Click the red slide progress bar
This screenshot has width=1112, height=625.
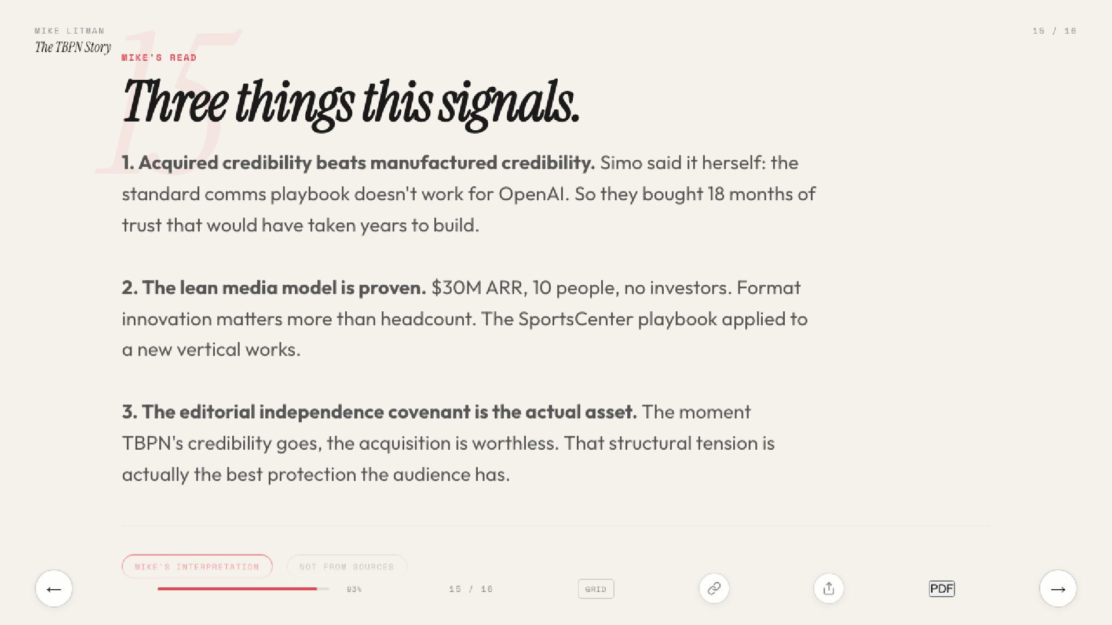(x=237, y=589)
